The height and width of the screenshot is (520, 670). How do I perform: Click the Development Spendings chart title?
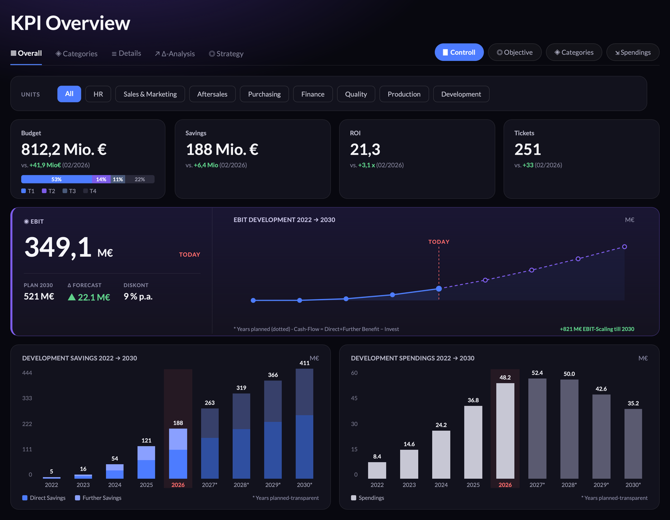[413, 358]
